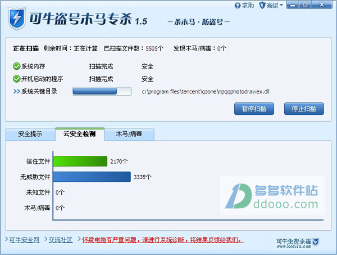This screenshot has height=255, width=337.
Task: Open the red system diagnosis warning link
Action: (x=163, y=240)
